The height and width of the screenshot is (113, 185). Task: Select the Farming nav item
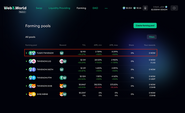coord(81,8)
